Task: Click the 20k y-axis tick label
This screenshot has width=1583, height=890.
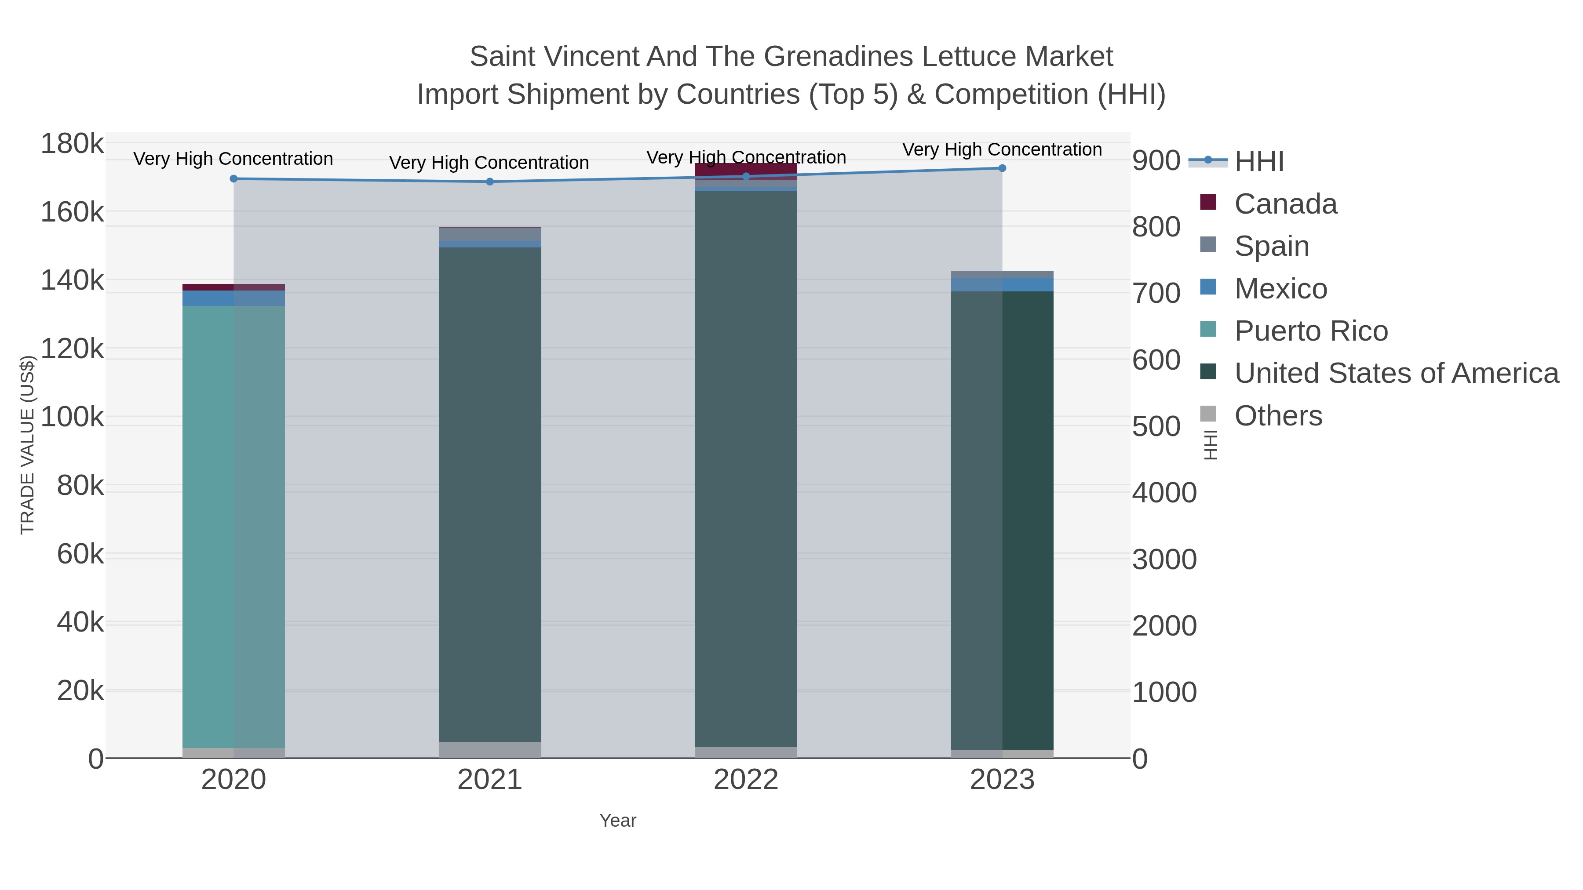Action: [80, 691]
